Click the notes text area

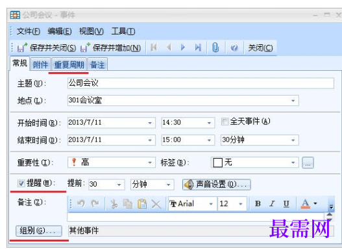[x=195, y=217]
